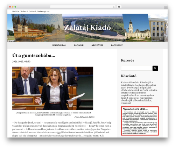Click the article date 2026. 10 15. 08:30
This screenshot has height=148, width=175.
(21, 62)
